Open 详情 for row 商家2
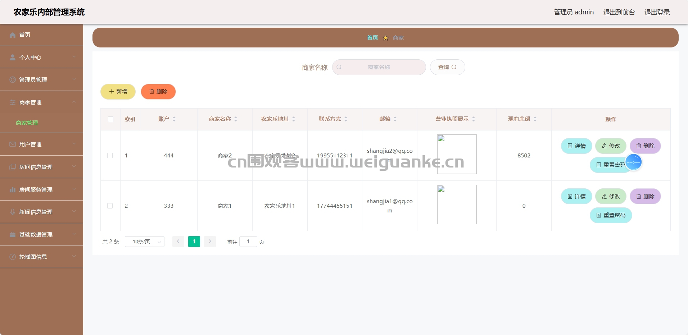 coord(576,146)
